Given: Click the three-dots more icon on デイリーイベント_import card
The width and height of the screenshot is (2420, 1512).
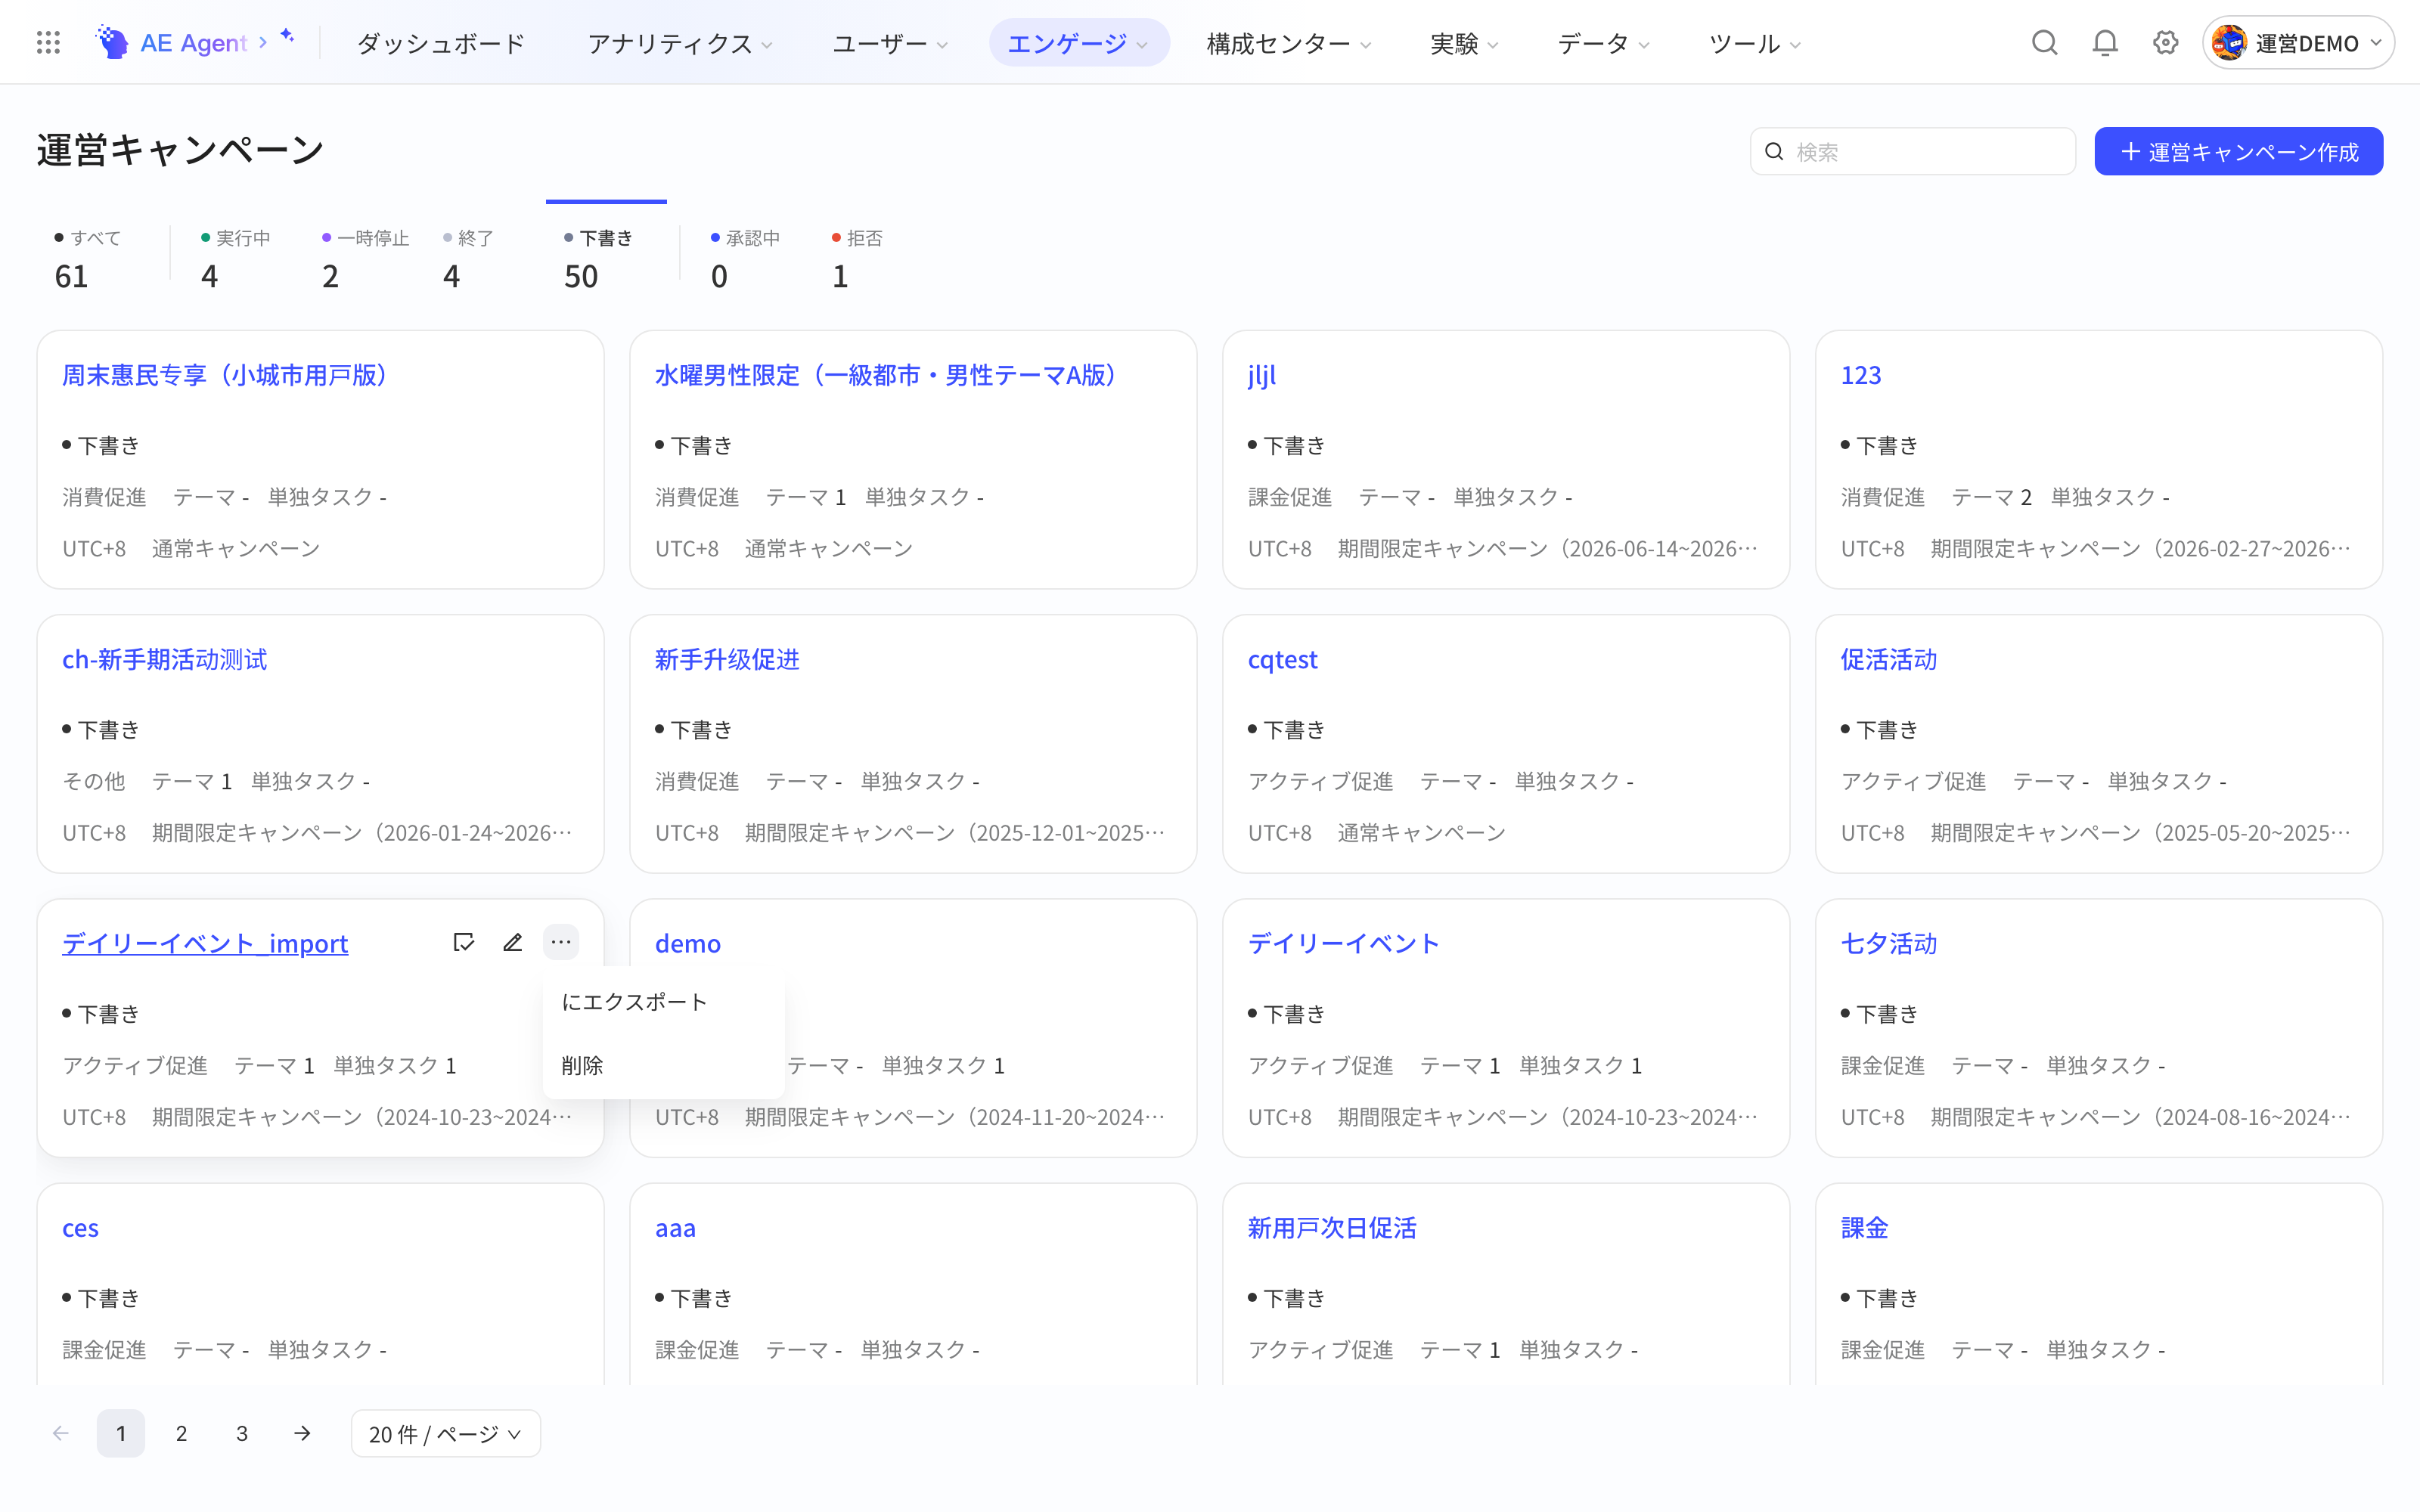Looking at the screenshot, I should 561,942.
